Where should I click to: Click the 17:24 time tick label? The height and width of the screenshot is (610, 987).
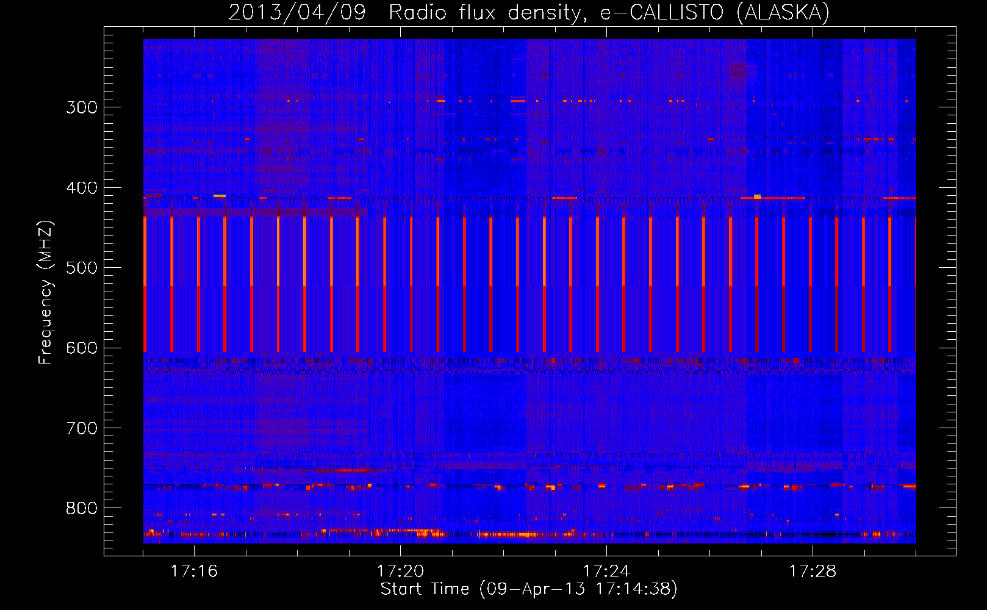point(606,572)
